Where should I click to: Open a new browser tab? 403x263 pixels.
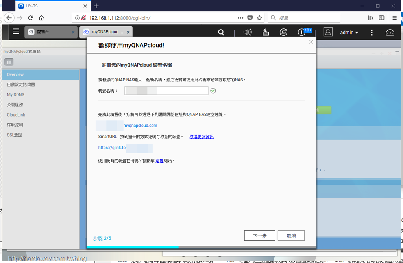pyautogui.click(x=96, y=6)
